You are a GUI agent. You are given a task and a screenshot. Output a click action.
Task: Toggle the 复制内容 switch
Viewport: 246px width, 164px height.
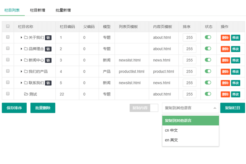pos(144,108)
